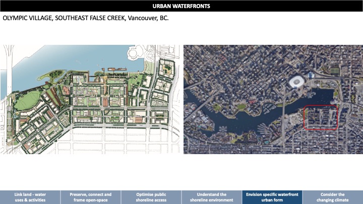Click the False Creek aerial satellite photo
The width and height of the screenshot is (363, 204).
(273, 99)
